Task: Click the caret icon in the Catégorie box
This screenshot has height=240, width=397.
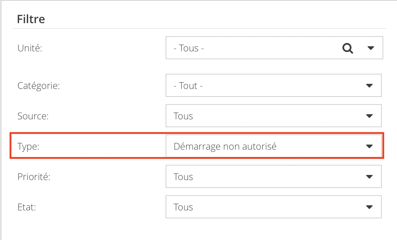Action: 370,86
